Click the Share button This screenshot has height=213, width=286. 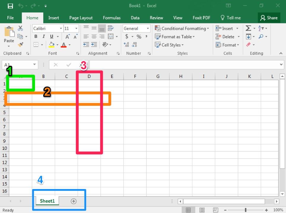pyautogui.click(x=269, y=18)
